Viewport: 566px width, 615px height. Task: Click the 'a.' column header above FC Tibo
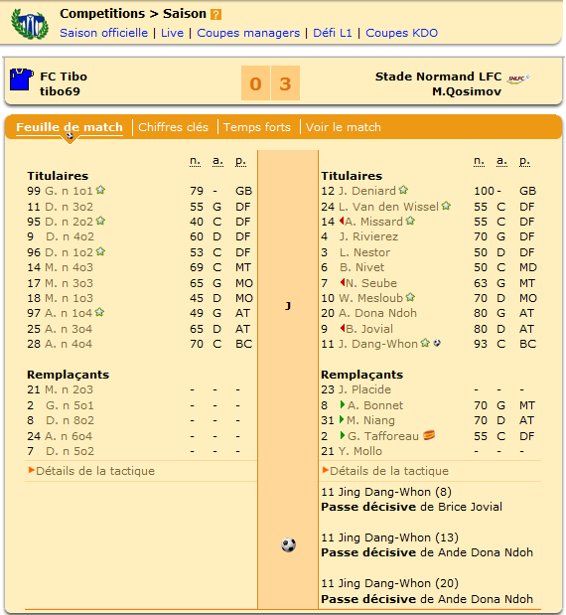click(x=217, y=161)
